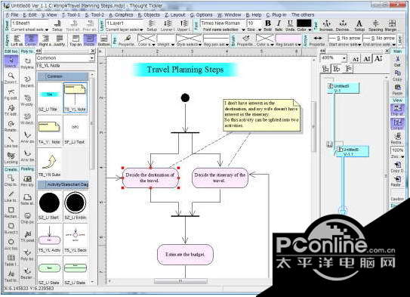This screenshot has height=297, width=410.
Task: Toggle Bold formatting
Action: 267,26
